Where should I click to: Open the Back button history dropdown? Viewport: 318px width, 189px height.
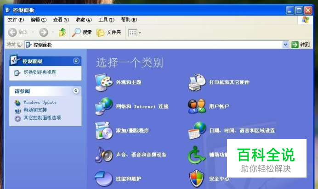(x=33, y=32)
